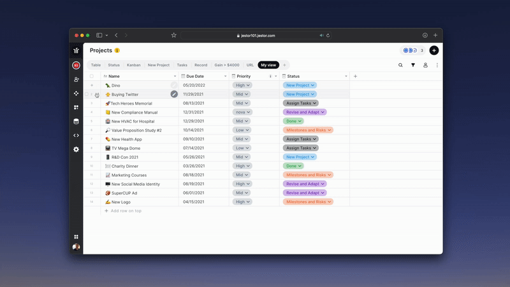
Task: Click the edit pencil on Dino row
Action: click(x=174, y=85)
